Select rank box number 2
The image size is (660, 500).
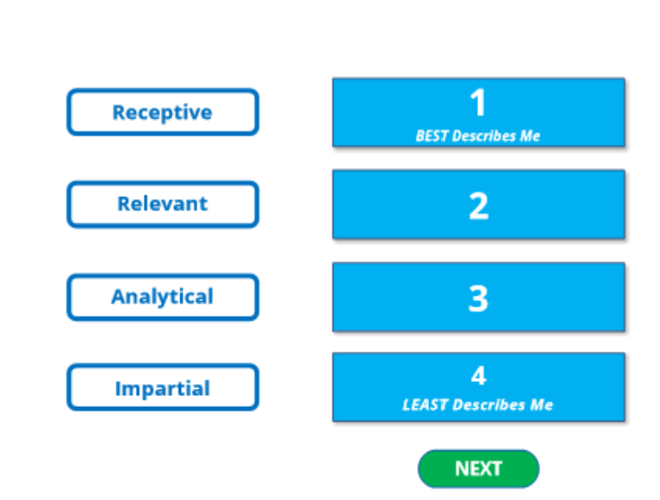point(479,204)
